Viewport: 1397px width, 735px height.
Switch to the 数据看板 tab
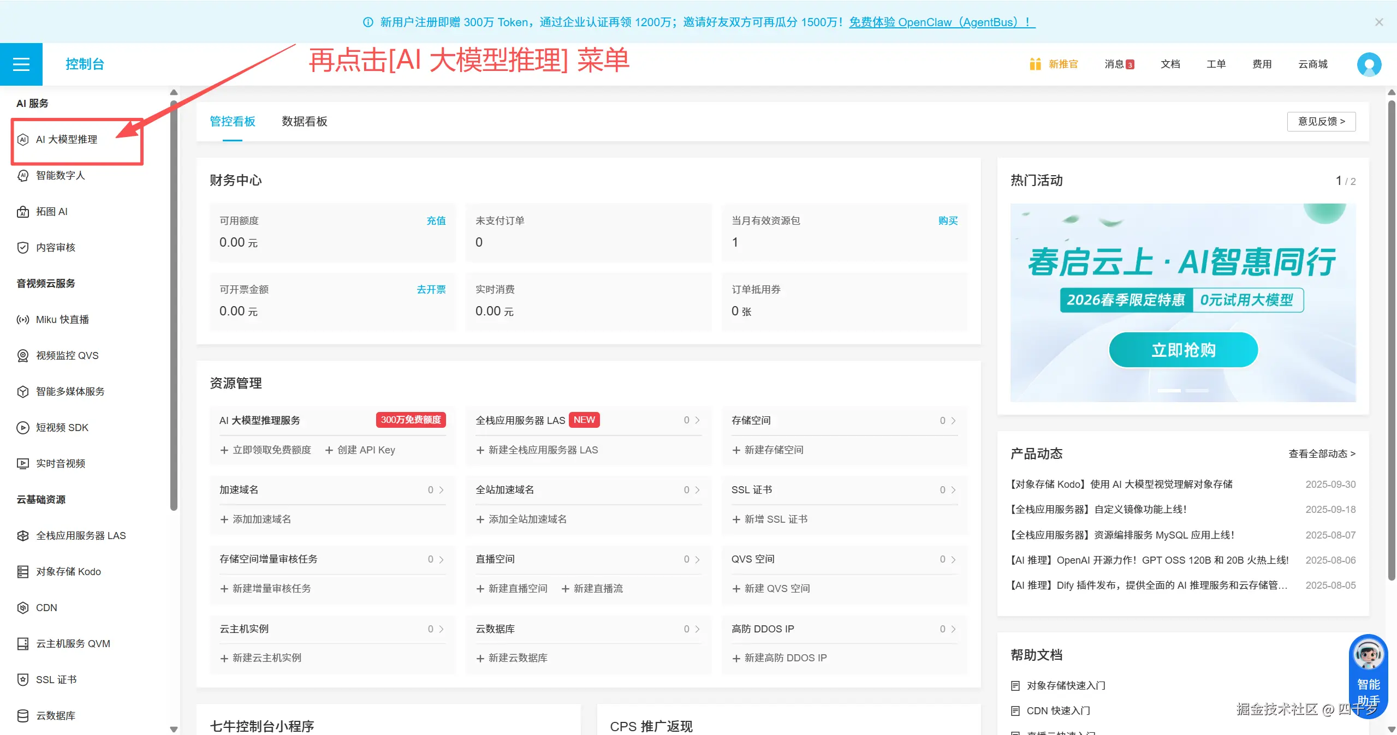305,121
